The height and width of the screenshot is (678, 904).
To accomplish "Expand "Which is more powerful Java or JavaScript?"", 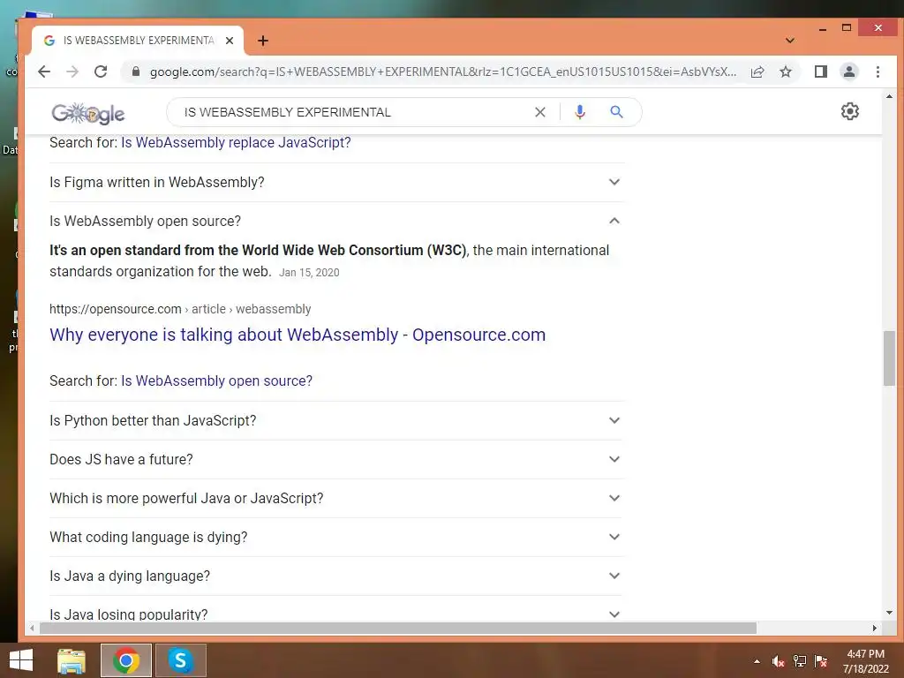I will 336,498.
